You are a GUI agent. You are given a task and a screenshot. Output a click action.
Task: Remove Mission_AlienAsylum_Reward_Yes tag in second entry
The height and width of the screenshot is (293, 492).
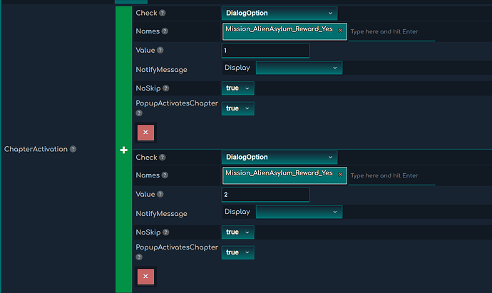click(340, 175)
